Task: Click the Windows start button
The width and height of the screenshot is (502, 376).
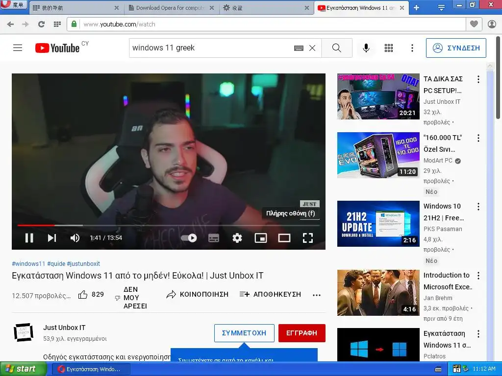Action: 23,369
